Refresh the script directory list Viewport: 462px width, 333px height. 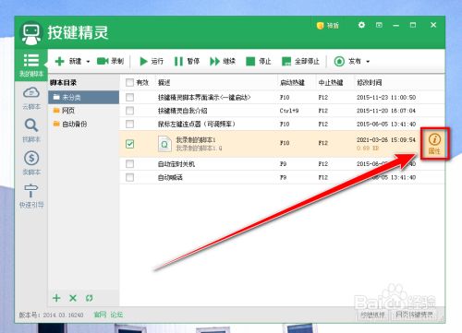point(90,298)
